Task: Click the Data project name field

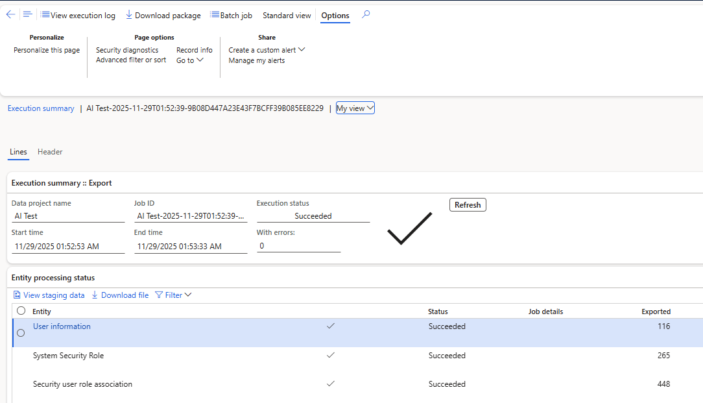Action: pos(68,216)
